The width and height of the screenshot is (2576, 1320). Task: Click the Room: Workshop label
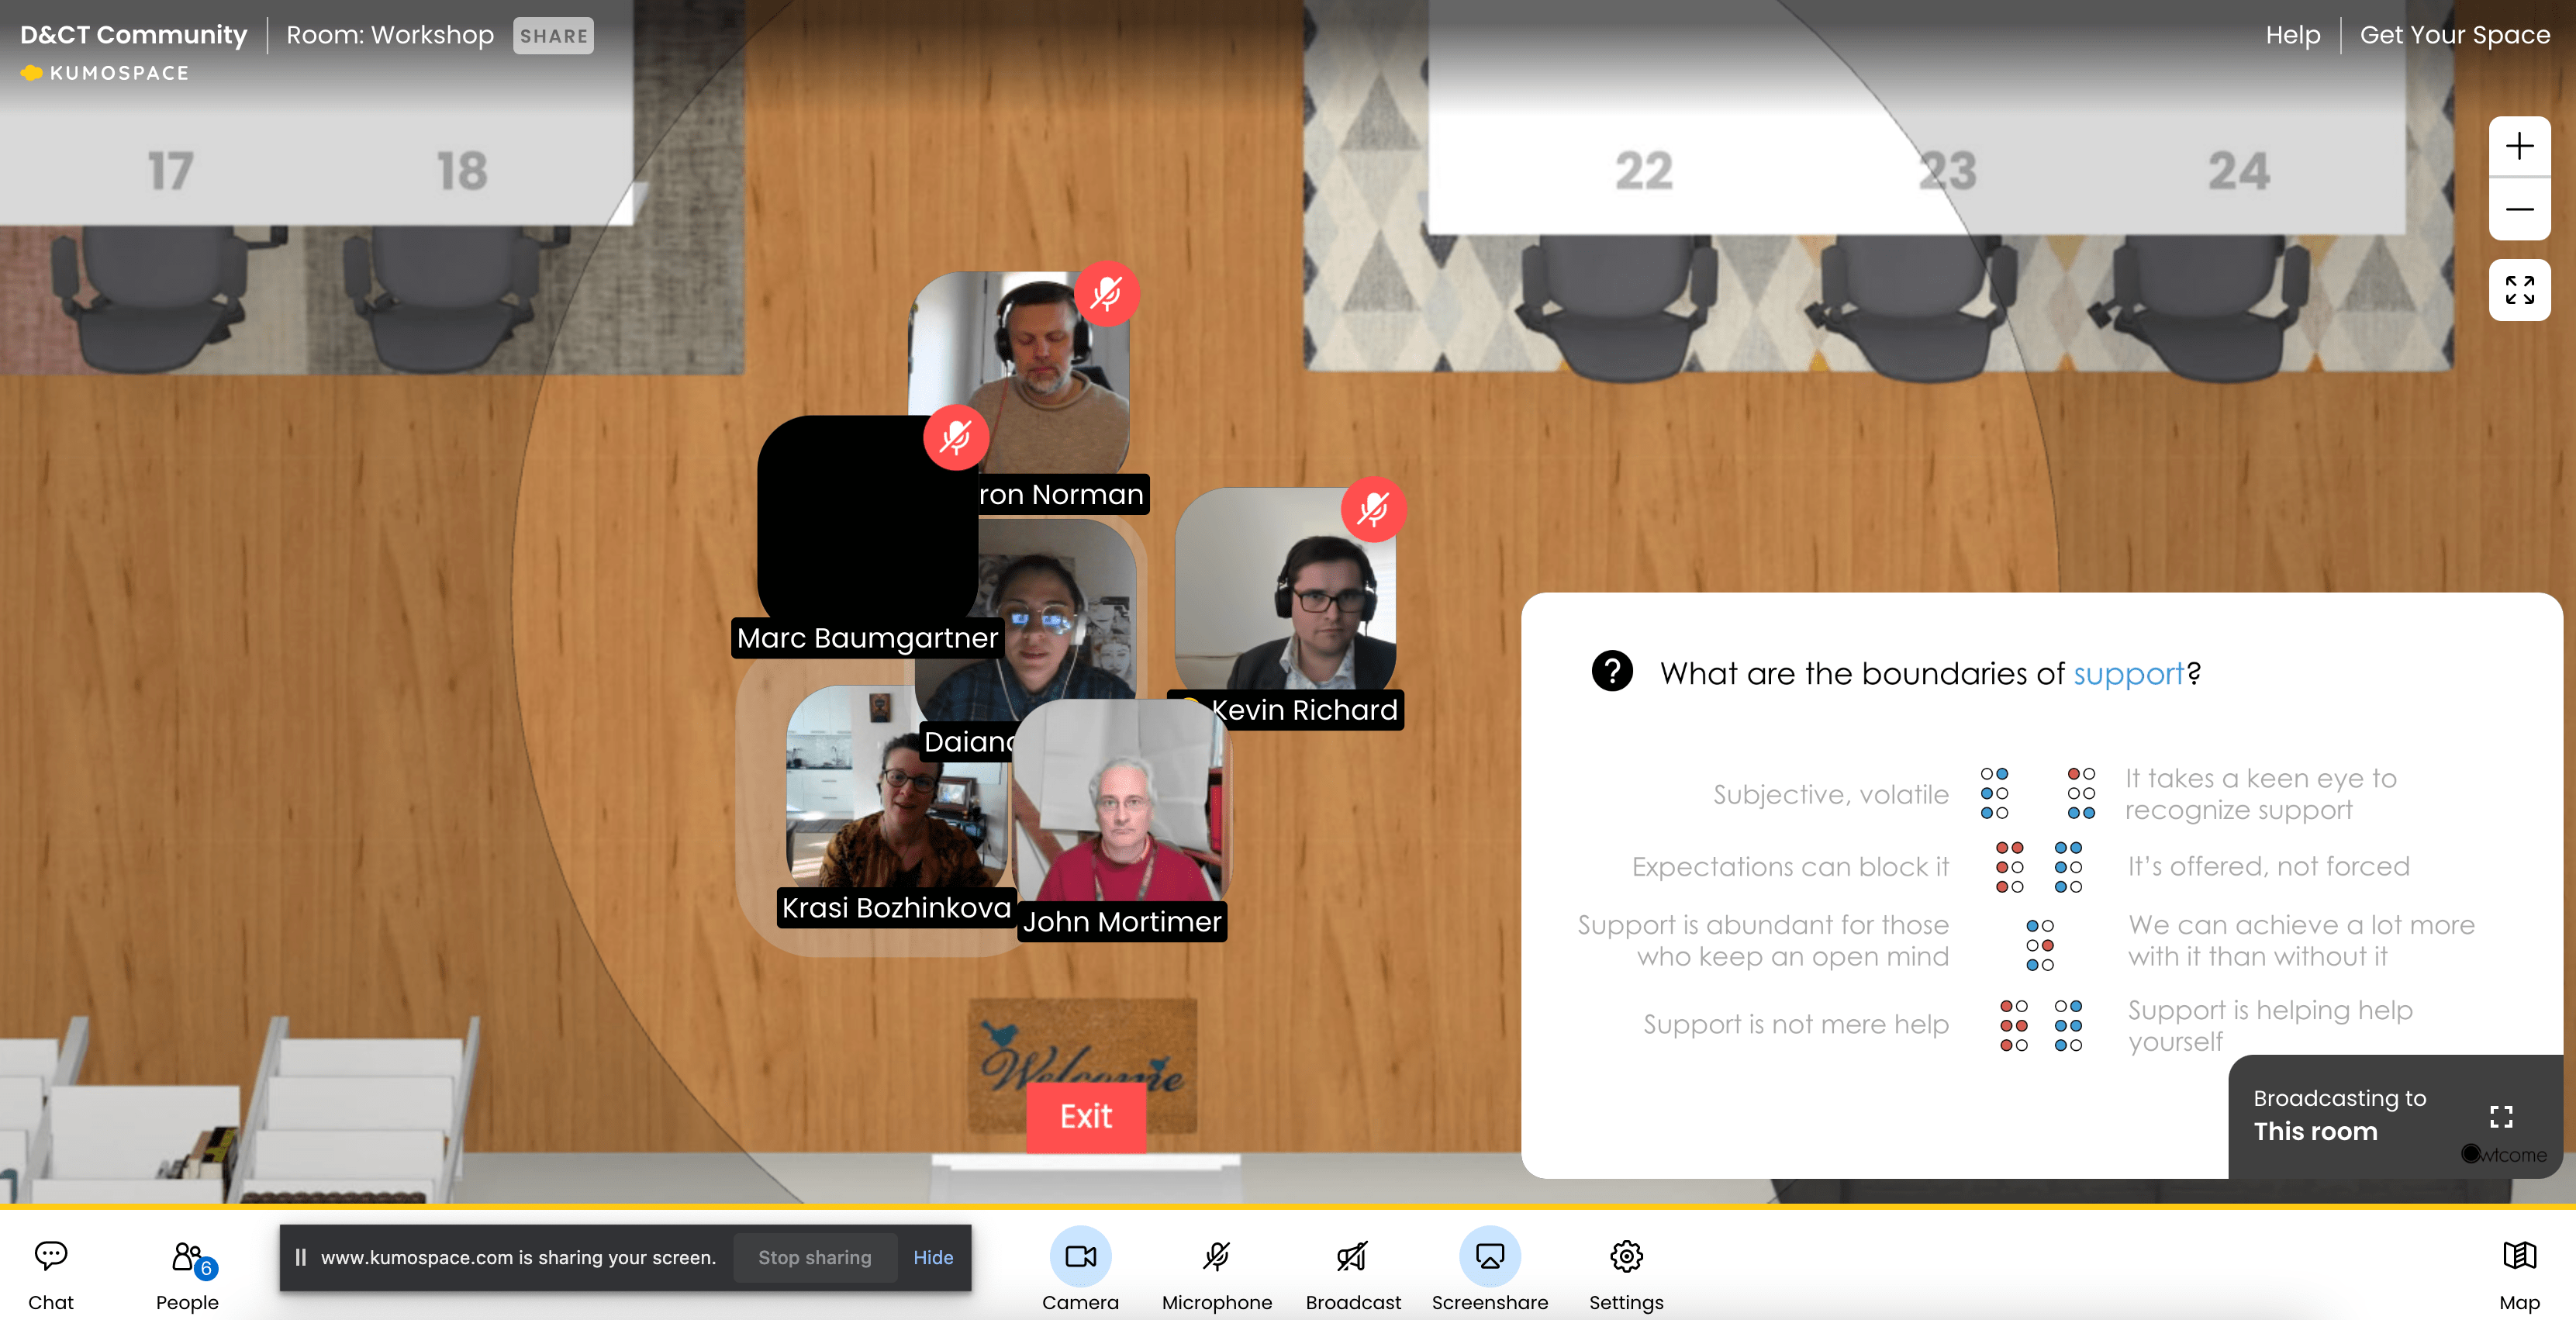pos(390,35)
